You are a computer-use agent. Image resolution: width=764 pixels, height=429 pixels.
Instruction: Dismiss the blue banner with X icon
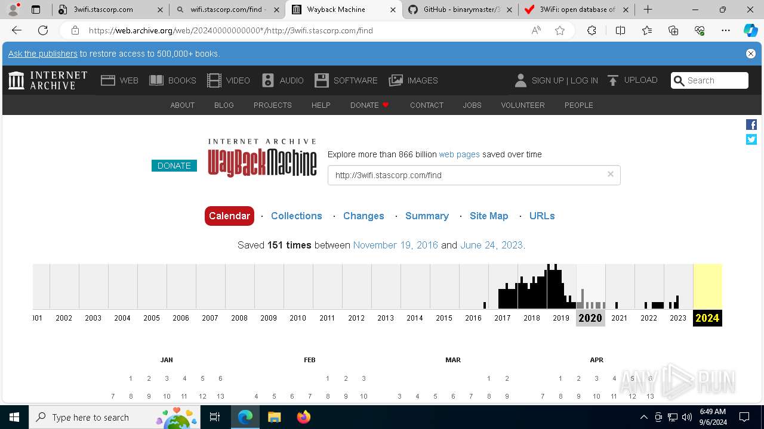[x=751, y=54]
